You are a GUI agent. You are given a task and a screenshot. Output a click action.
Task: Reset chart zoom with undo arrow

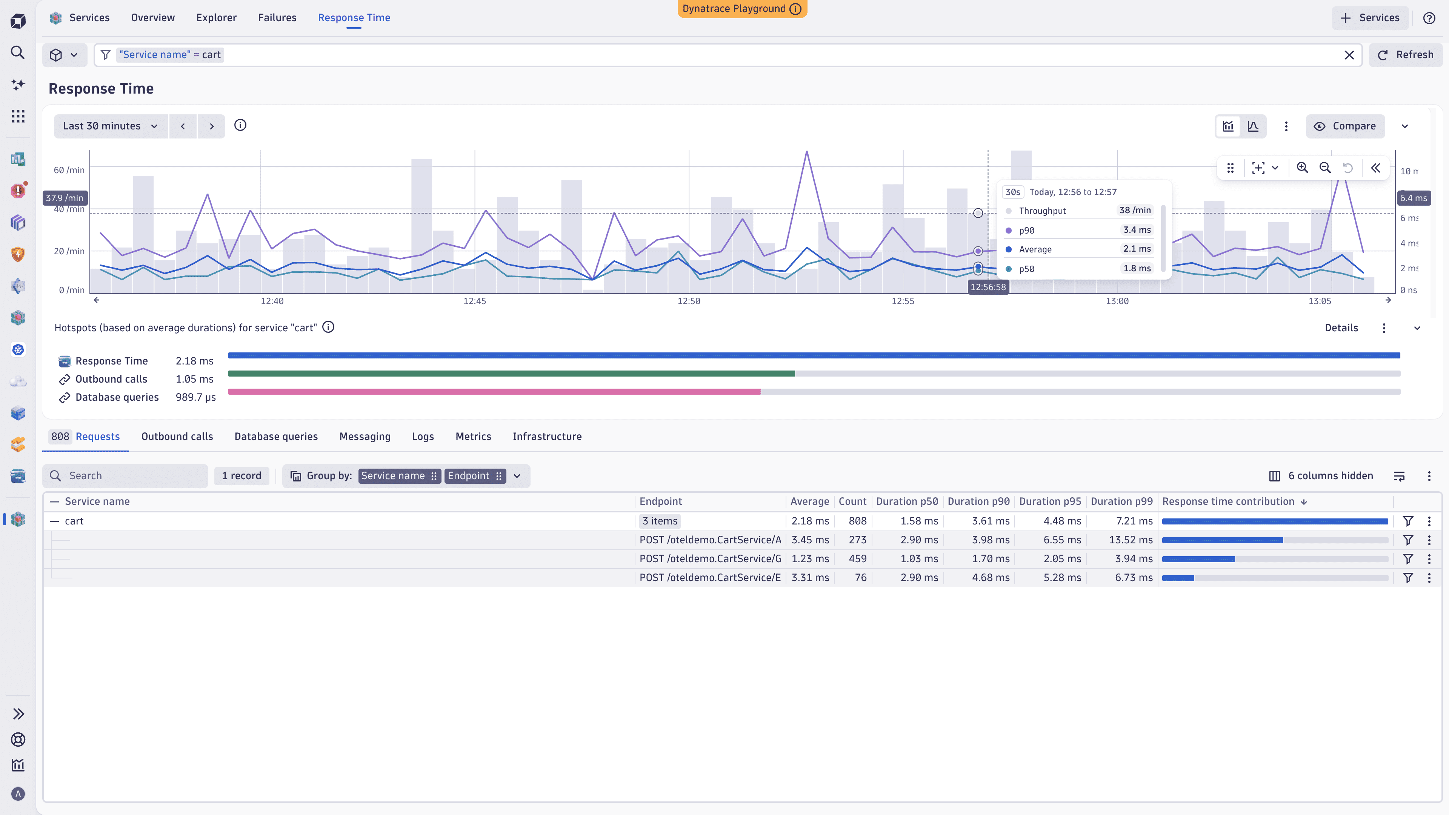coord(1348,168)
